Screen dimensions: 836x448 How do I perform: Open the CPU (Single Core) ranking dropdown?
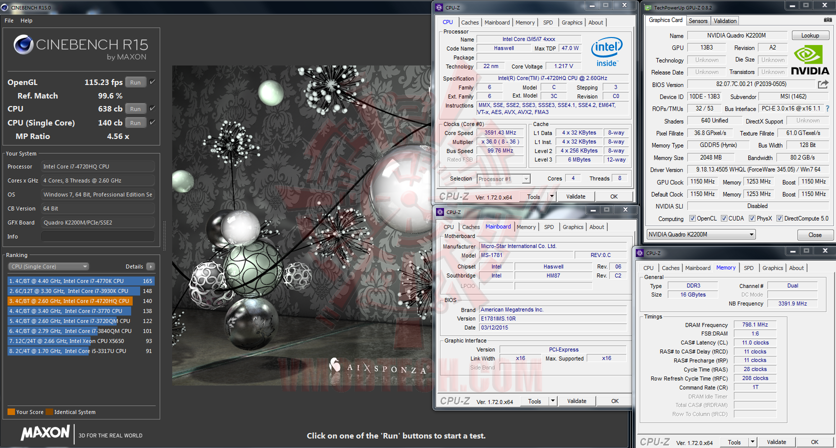pyautogui.click(x=49, y=266)
